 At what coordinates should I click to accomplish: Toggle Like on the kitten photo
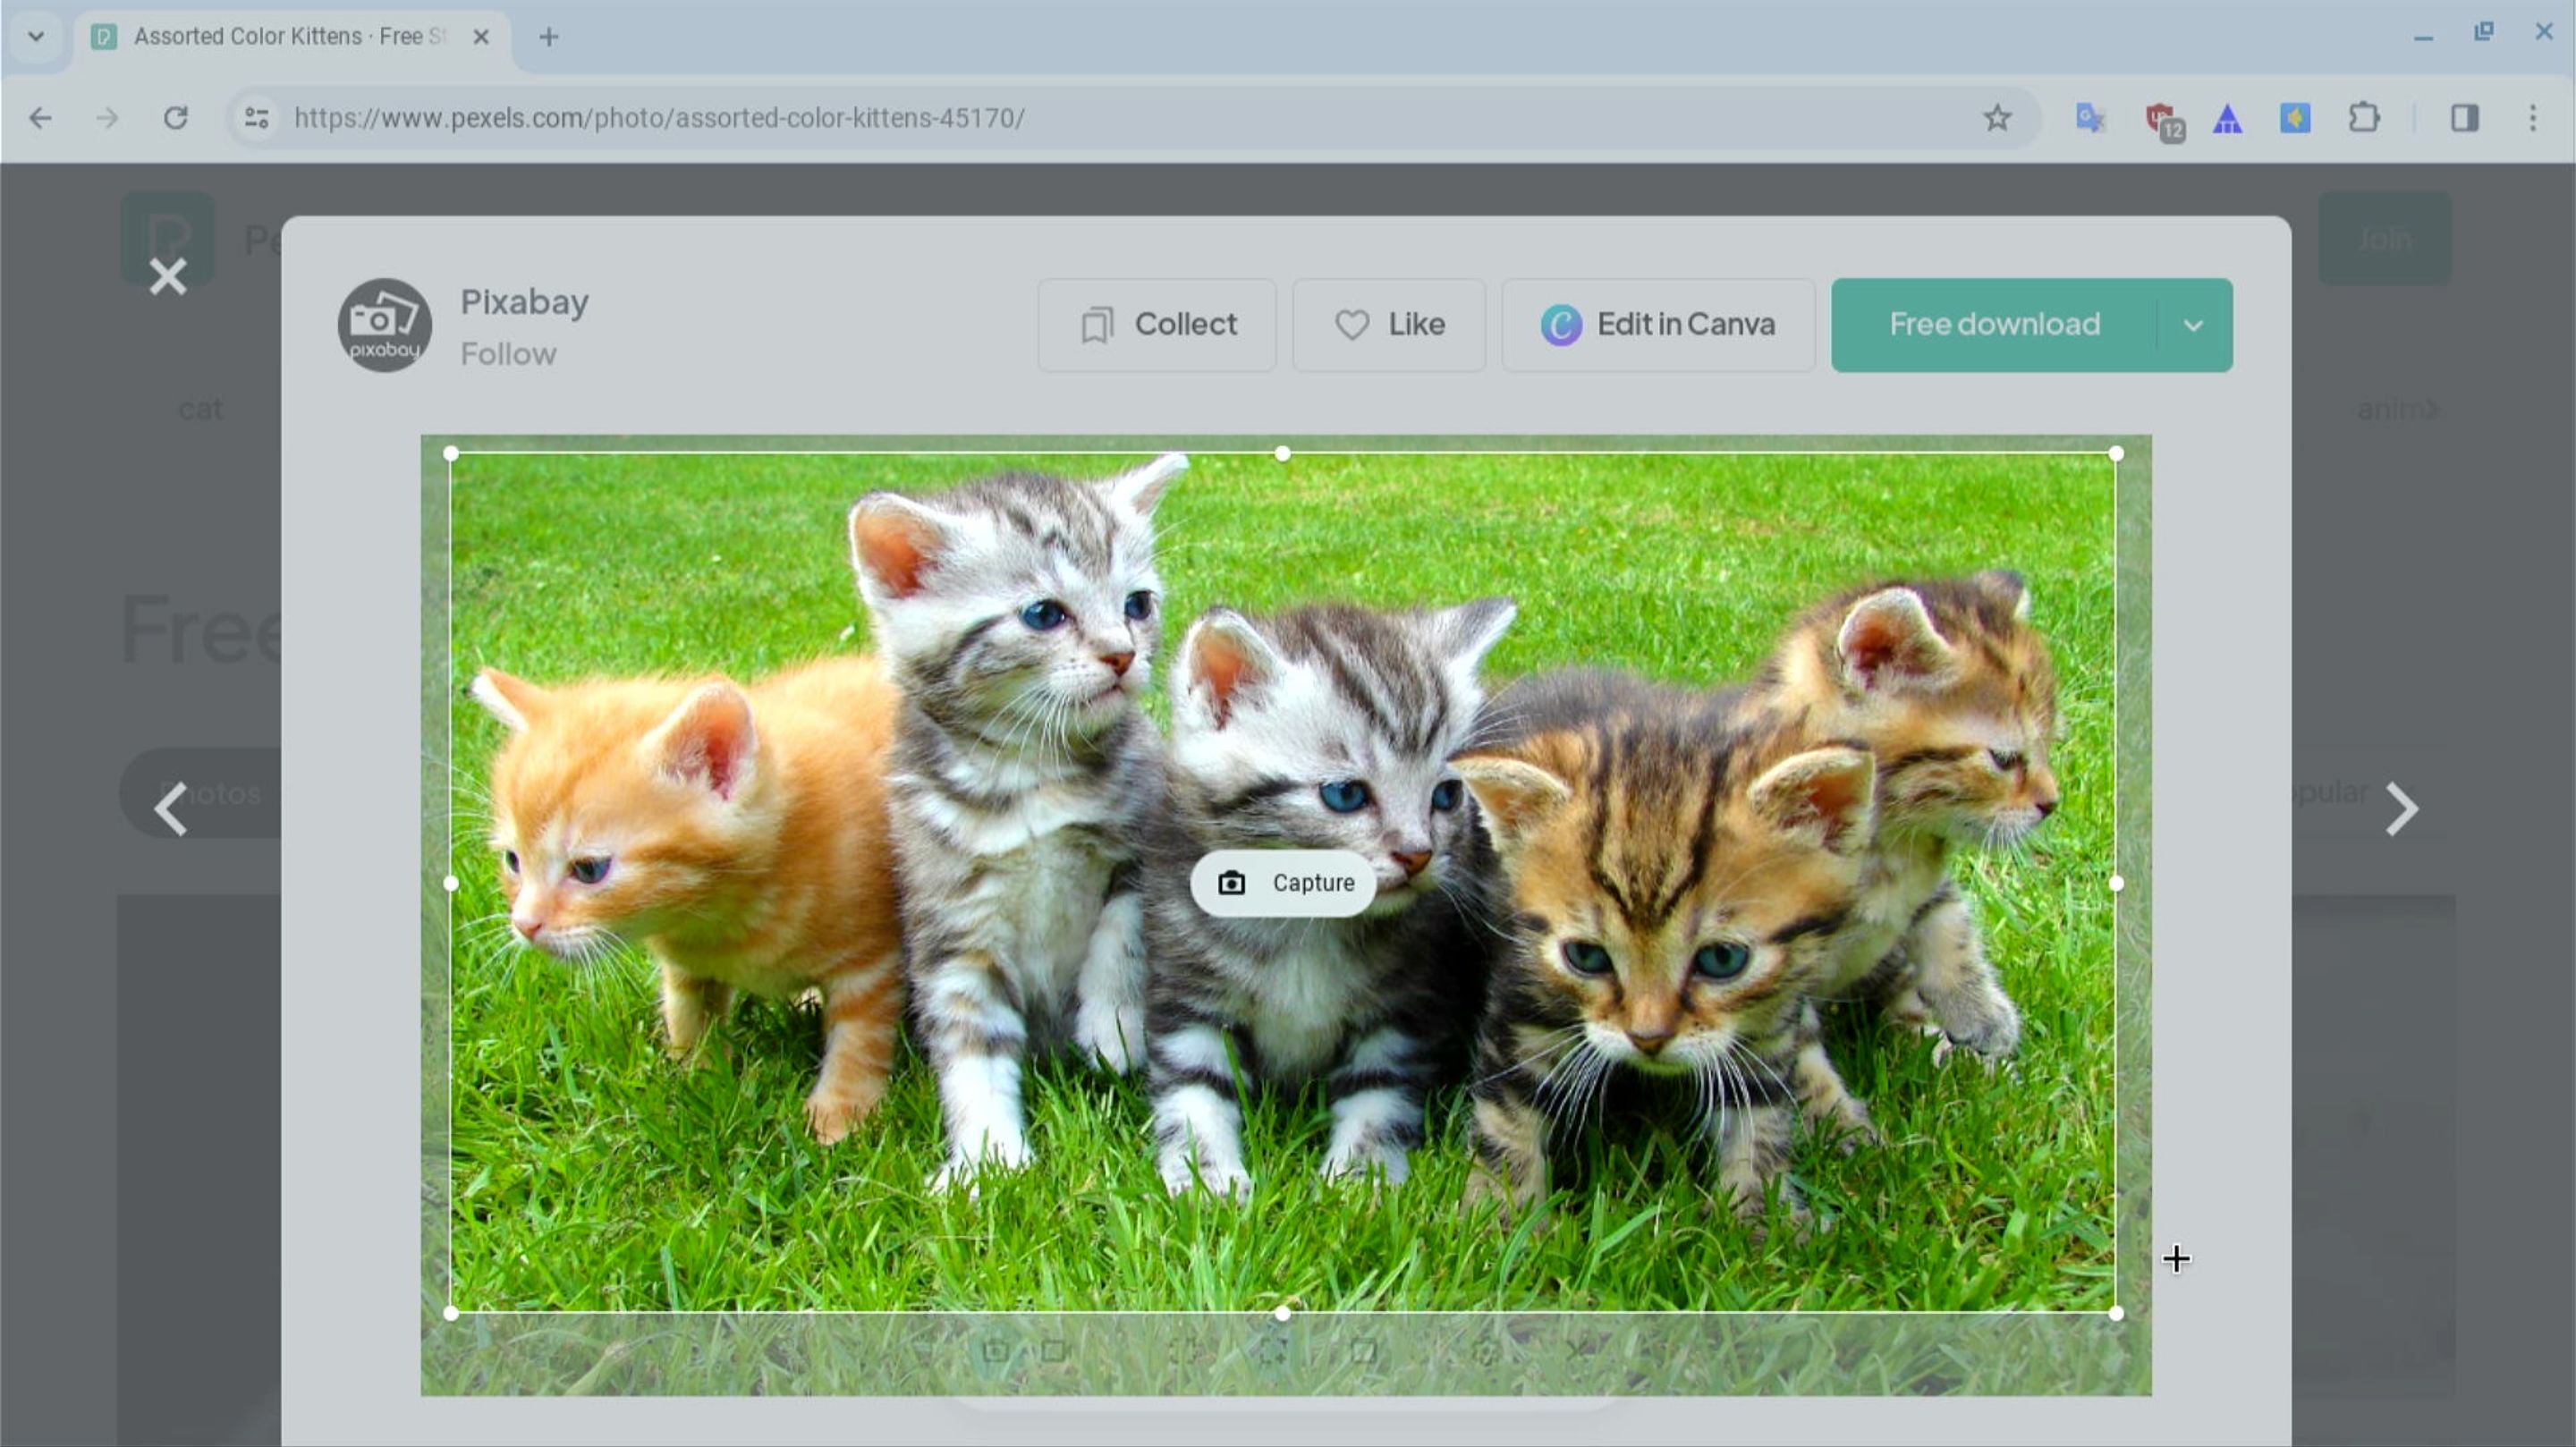point(1389,324)
